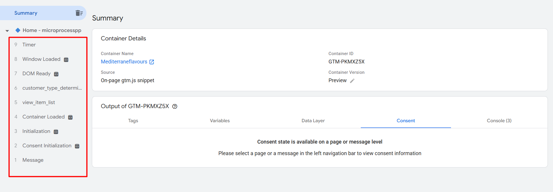The height and width of the screenshot is (192, 553).
Task: Click the clear events icon beside Summary
Action: pyautogui.click(x=79, y=13)
